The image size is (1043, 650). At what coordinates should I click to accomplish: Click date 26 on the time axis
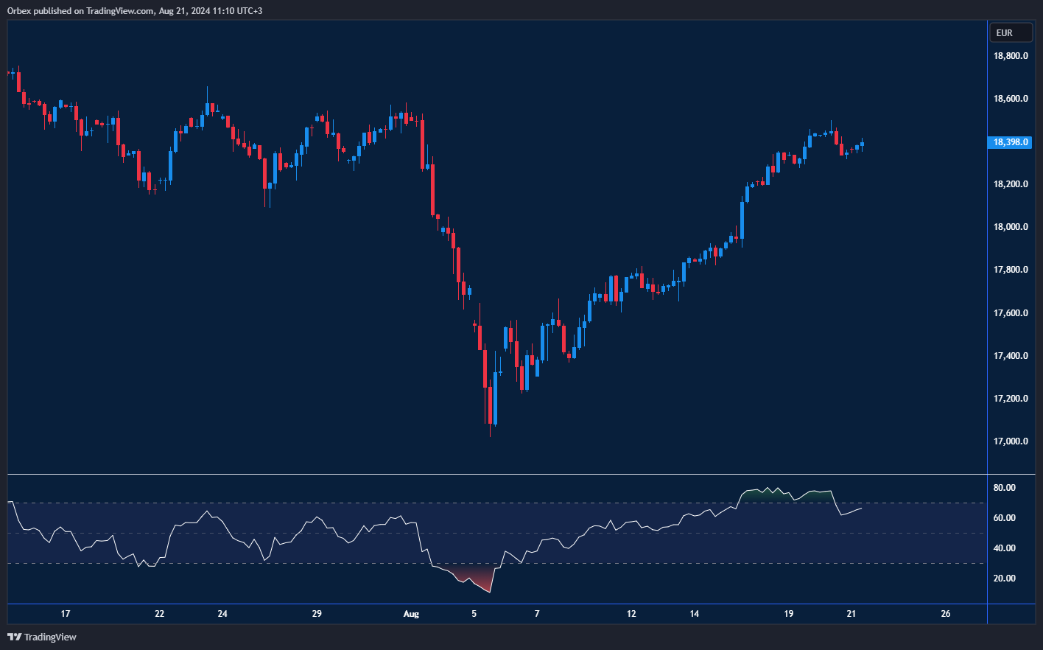pyautogui.click(x=946, y=614)
